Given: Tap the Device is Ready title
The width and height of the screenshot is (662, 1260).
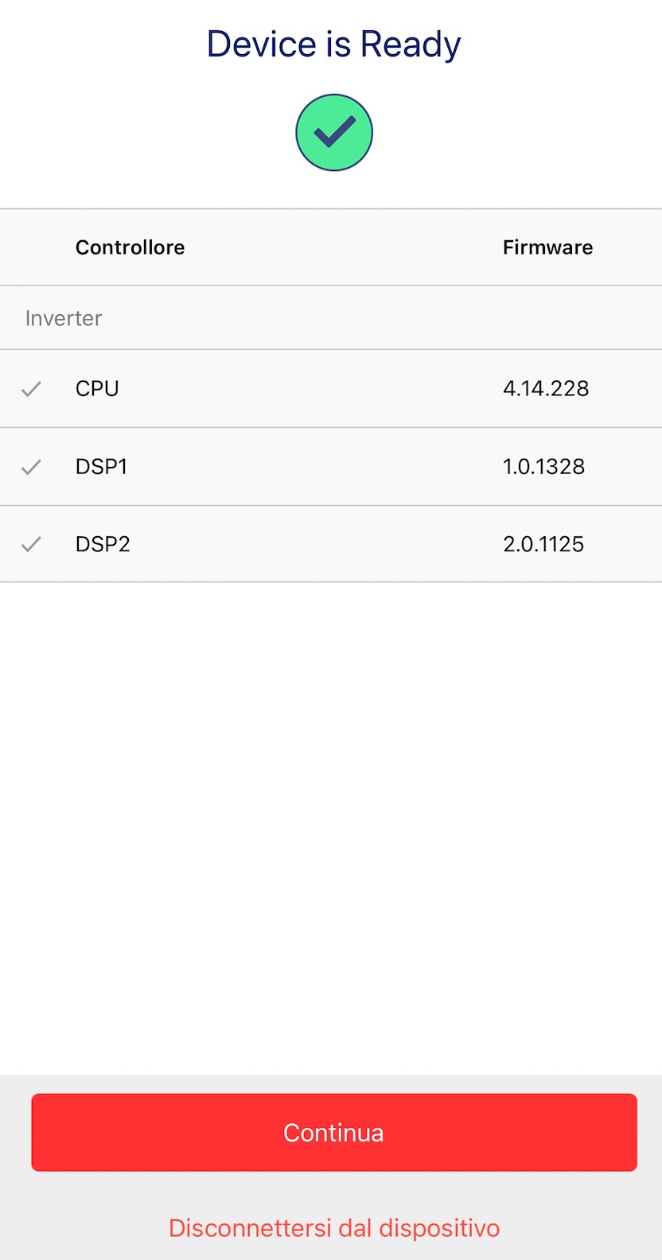Looking at the screenshot, I should (333, 44).
